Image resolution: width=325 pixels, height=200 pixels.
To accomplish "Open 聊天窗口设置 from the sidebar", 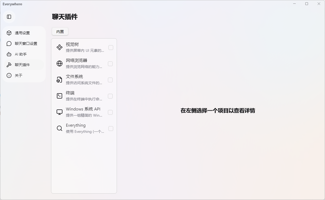I will click(x=24, y=43).
